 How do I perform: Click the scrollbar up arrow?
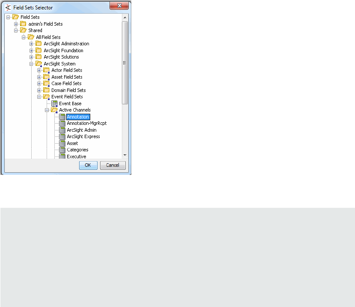[125, 18]
